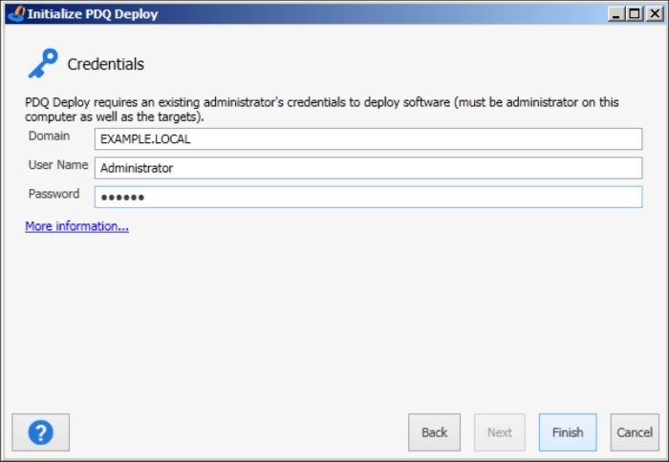Click the Credentials heading text

pos(105,65)
